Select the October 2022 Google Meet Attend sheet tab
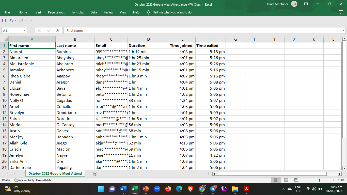Screen dimensions: 347x195 pos(55,174)
